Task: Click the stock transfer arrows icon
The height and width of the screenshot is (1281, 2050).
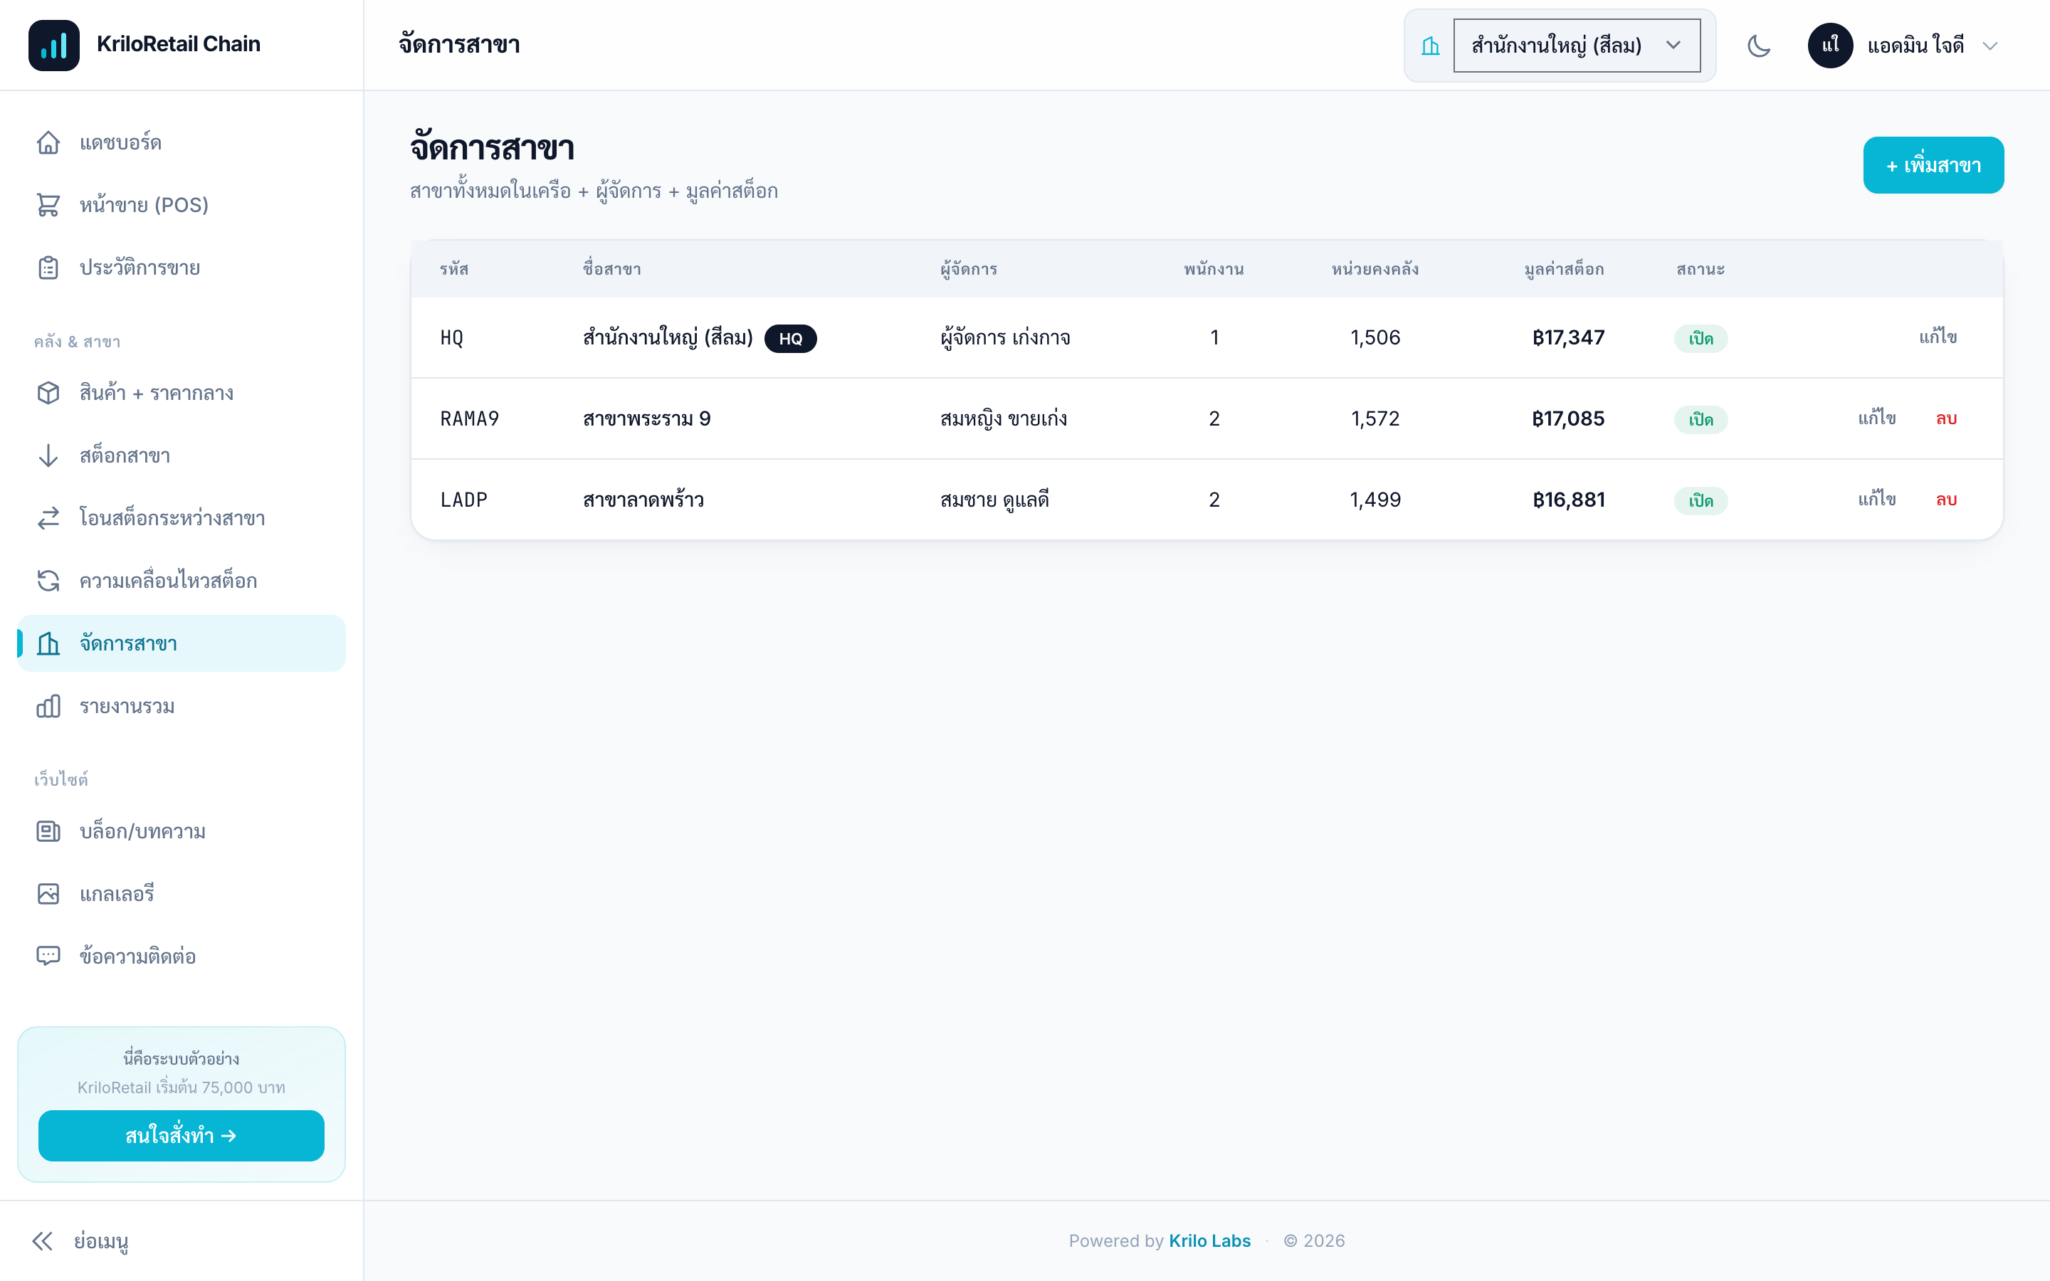Action: 48,519
